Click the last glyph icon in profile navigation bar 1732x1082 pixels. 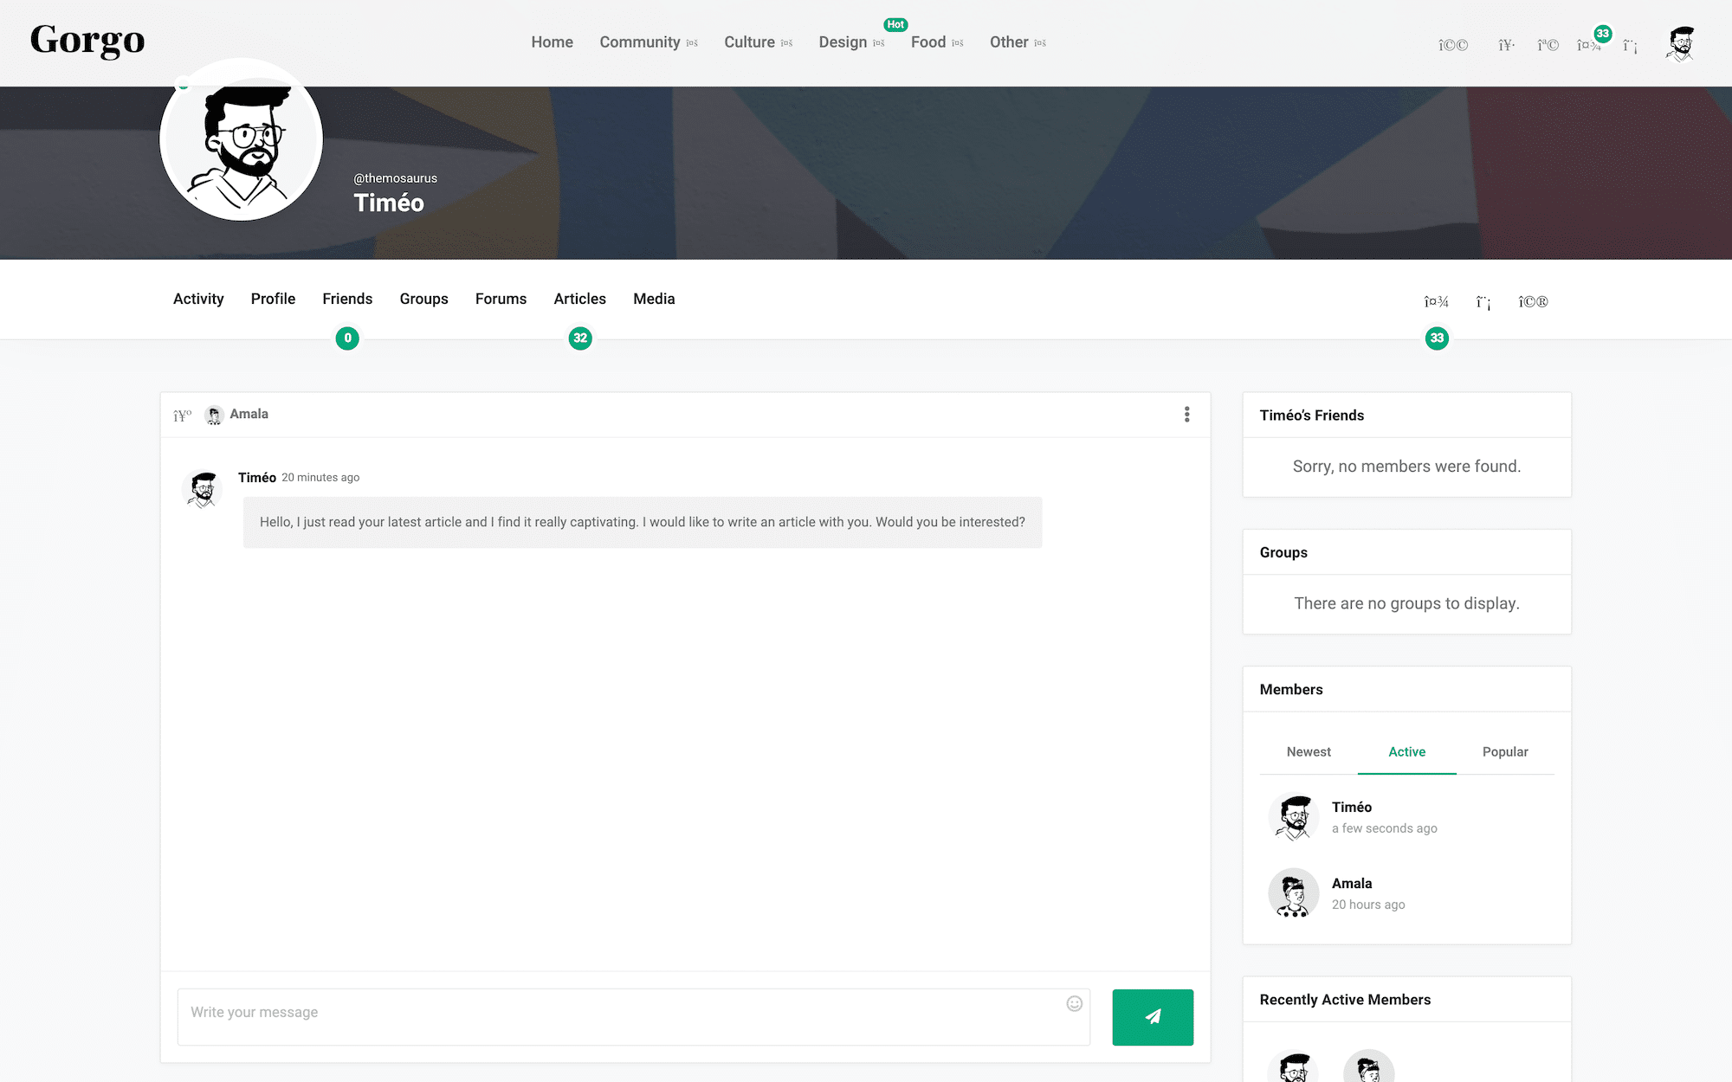pyautogui.click(x=1533, y=301)
